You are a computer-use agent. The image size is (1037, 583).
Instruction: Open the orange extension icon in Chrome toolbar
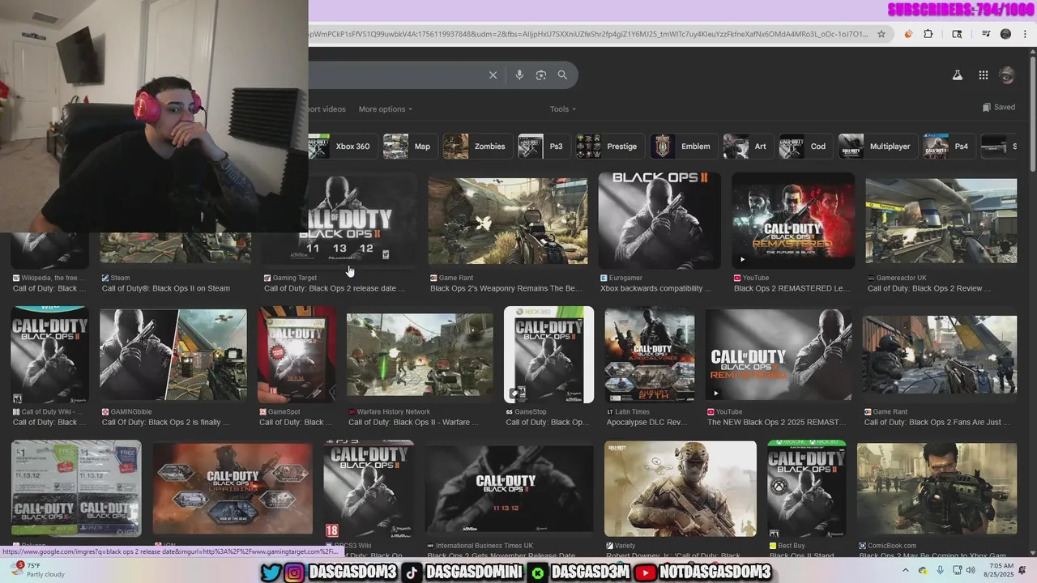pyautogui.click(x=908, y=34)
